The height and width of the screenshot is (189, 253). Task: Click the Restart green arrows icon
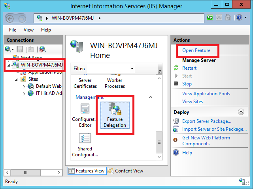click(176, 68)
